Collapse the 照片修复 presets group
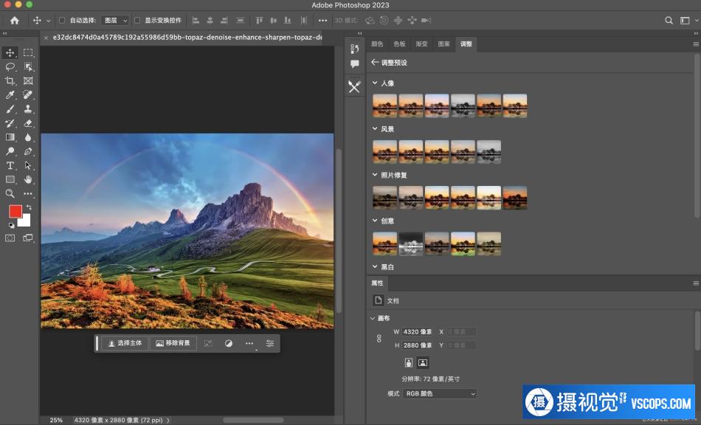The image size is (701, 425). [x=375, y=175]
